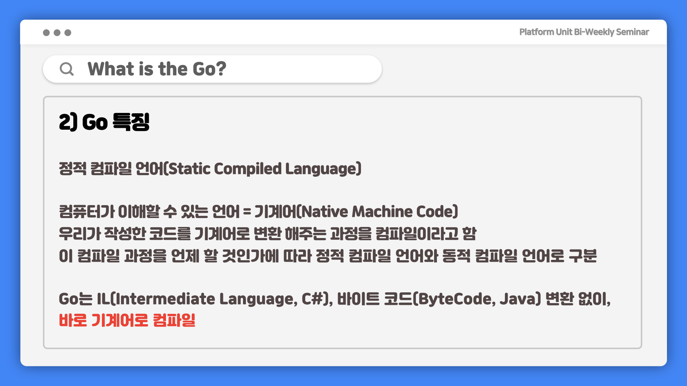
Task: Click the line starting "우리가 작성한 코드를"
Action: tap(268, 234)
